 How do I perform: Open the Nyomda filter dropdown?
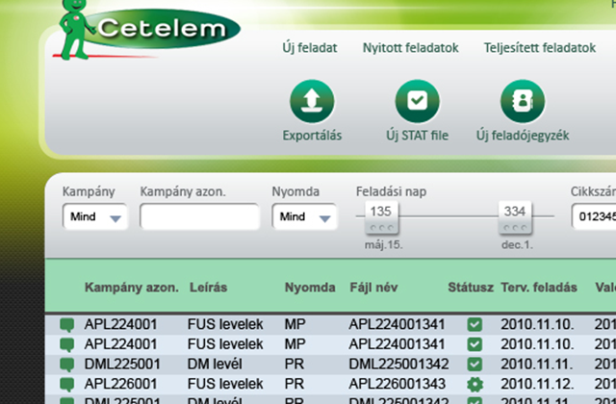[304, 217]
